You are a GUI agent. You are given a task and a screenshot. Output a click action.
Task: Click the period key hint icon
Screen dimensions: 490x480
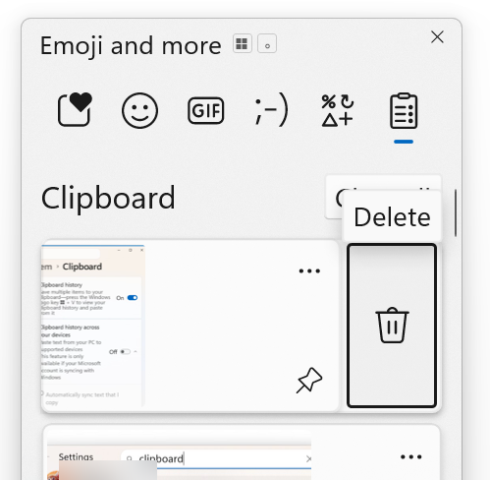coord(267,43)
